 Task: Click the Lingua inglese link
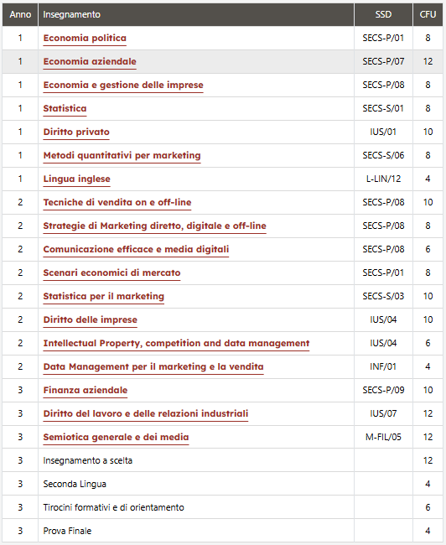click(76, 179)
